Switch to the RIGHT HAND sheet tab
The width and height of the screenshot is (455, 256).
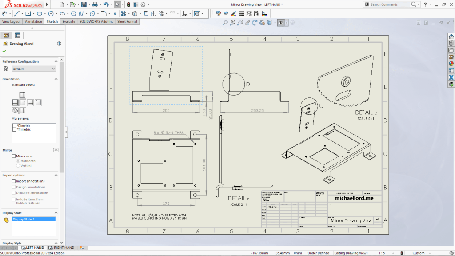tap(61, 248)
